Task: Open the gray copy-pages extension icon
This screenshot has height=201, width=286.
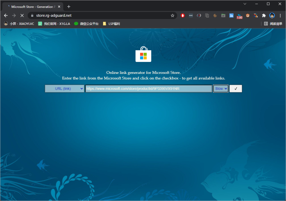Action: pos(207,16)
